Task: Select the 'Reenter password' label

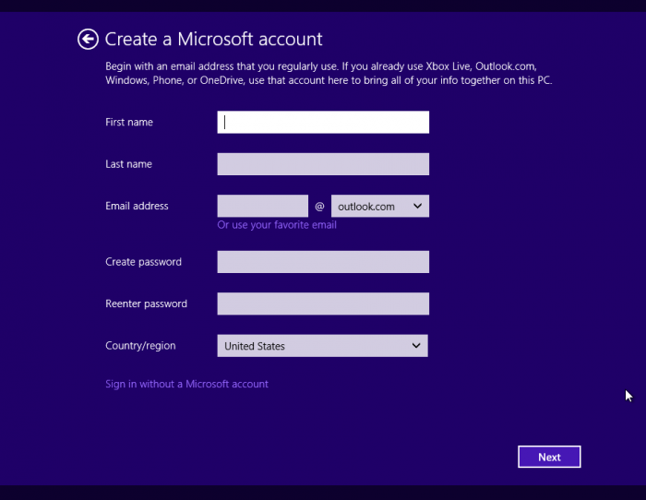Action: pyautogui.click(x=146, y=304)
